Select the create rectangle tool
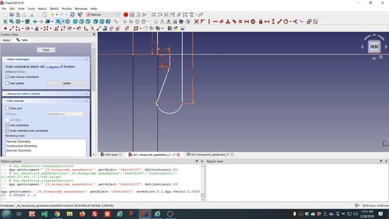The width and height of the screenshot is (389, 219). (x=63, y=29)
